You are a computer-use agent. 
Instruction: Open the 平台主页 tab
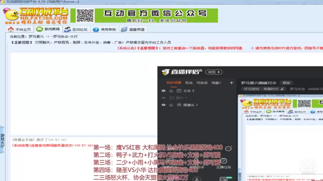(x=19, y=29)
